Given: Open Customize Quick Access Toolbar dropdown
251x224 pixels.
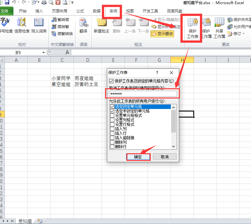Looking at the screenshot, I should click(72, 3).
